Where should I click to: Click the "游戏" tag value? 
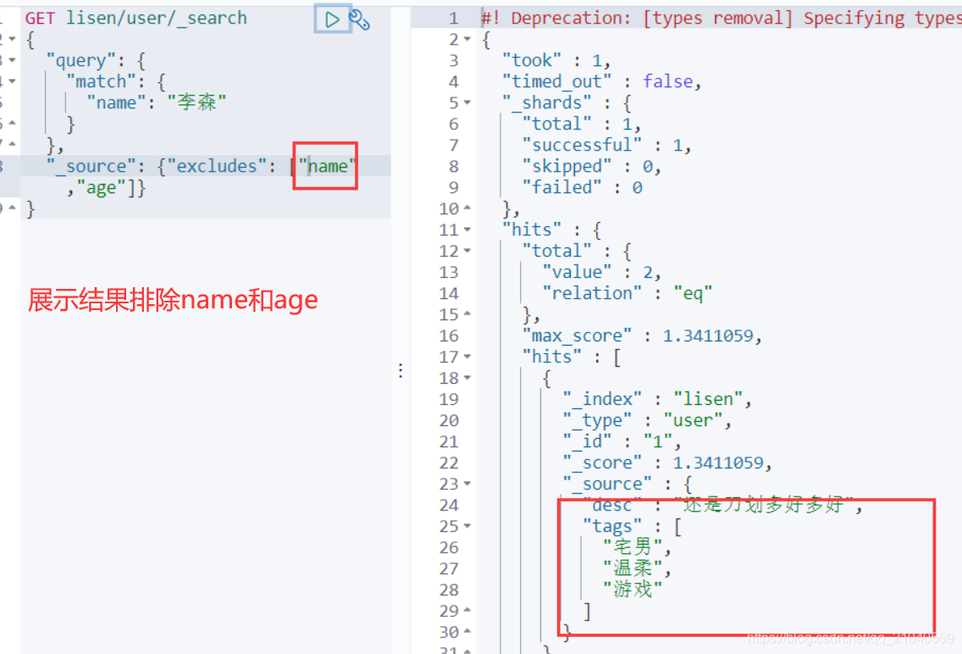(x=633, y=590)
